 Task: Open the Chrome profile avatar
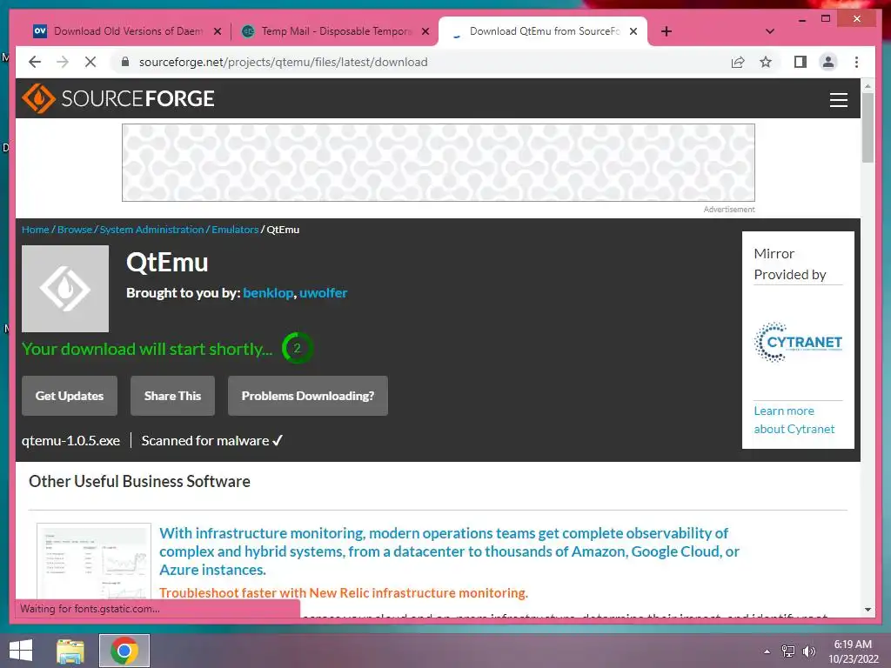(x=828, y=62)
